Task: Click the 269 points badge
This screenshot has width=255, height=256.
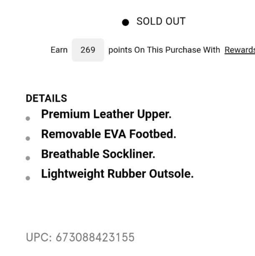Action: click(x=88, y=50)
